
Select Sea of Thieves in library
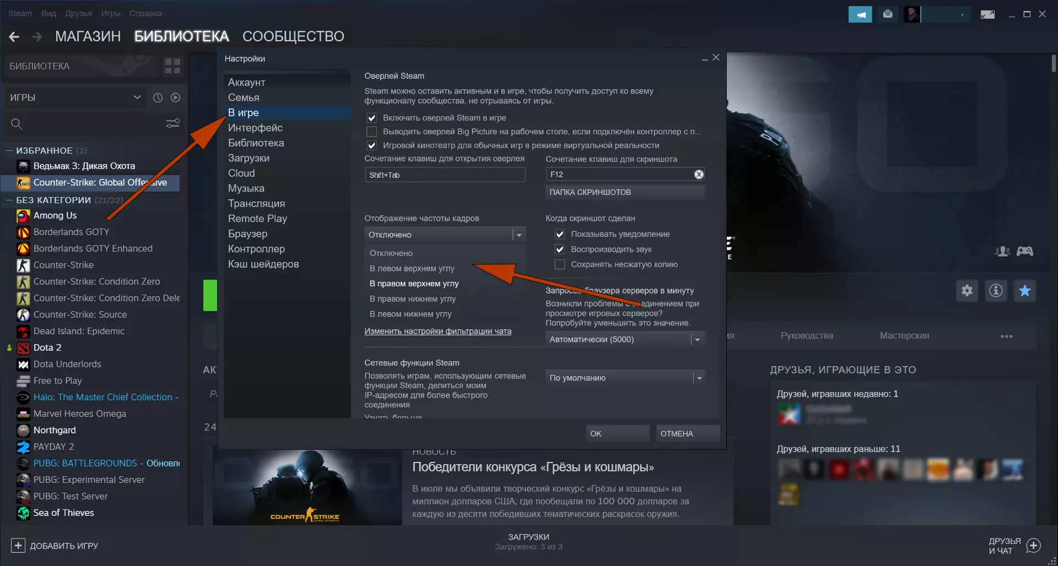(63, 513)
